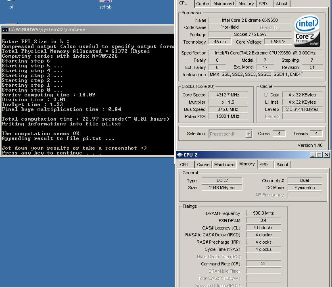The height and width of the screenshot is (288, 332).
Task: Open the Processor #1 selection dropdown
Action: (249, 134)
